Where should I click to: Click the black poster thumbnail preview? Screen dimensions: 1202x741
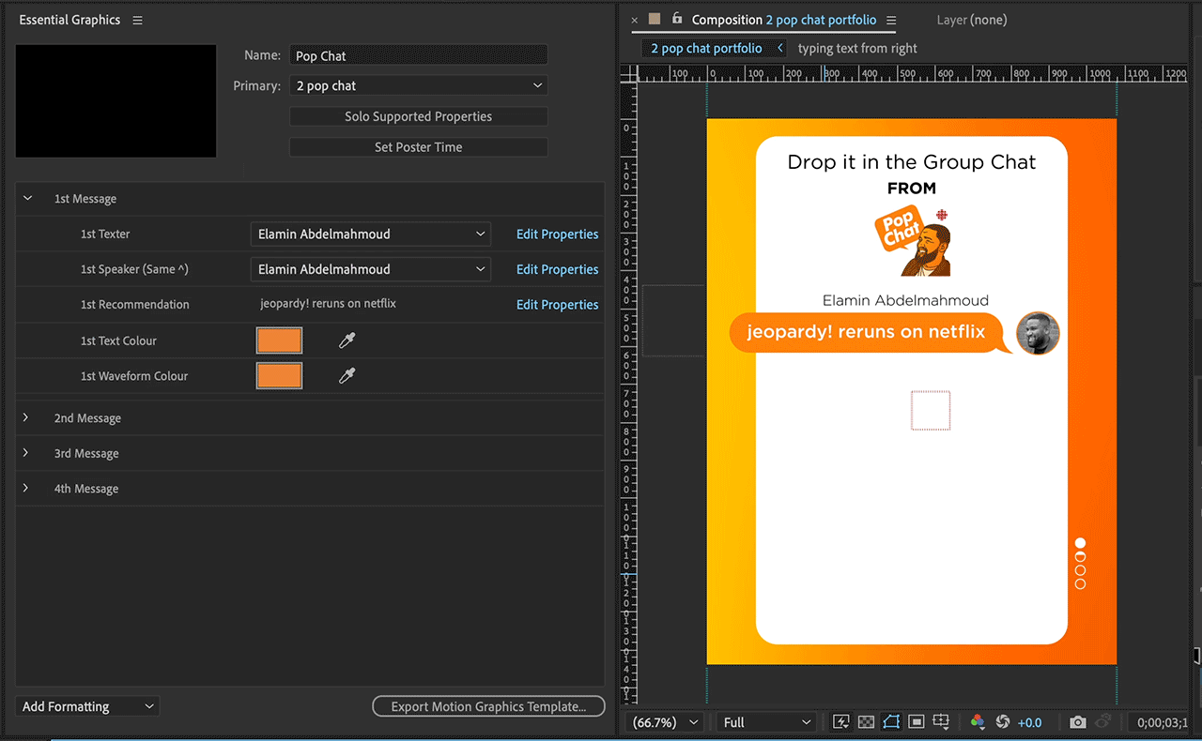(x=116, y=100)
